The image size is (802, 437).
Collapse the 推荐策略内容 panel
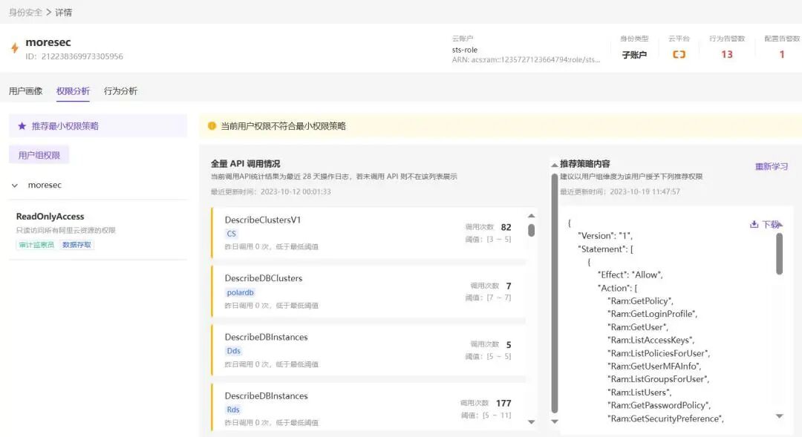pos(553,164)
